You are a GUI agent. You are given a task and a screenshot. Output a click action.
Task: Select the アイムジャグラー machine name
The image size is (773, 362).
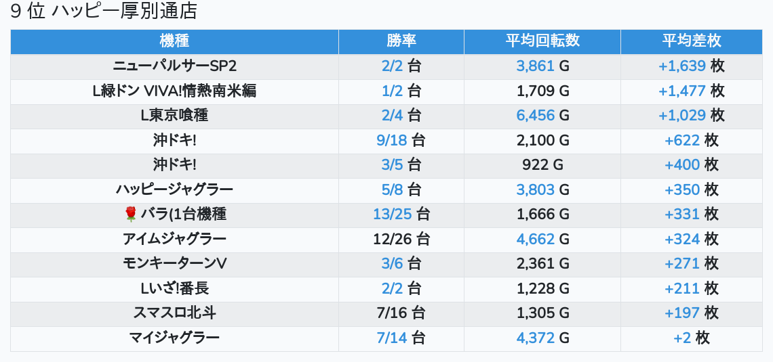(x=174, y=240)
